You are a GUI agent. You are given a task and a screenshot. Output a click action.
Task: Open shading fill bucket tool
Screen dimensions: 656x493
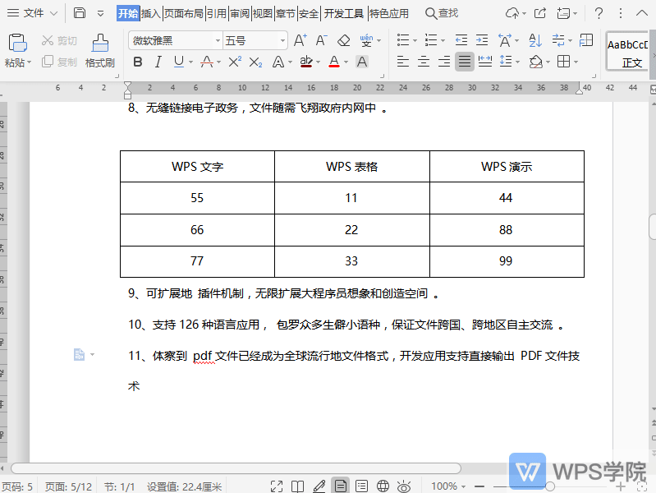[535, 62]
